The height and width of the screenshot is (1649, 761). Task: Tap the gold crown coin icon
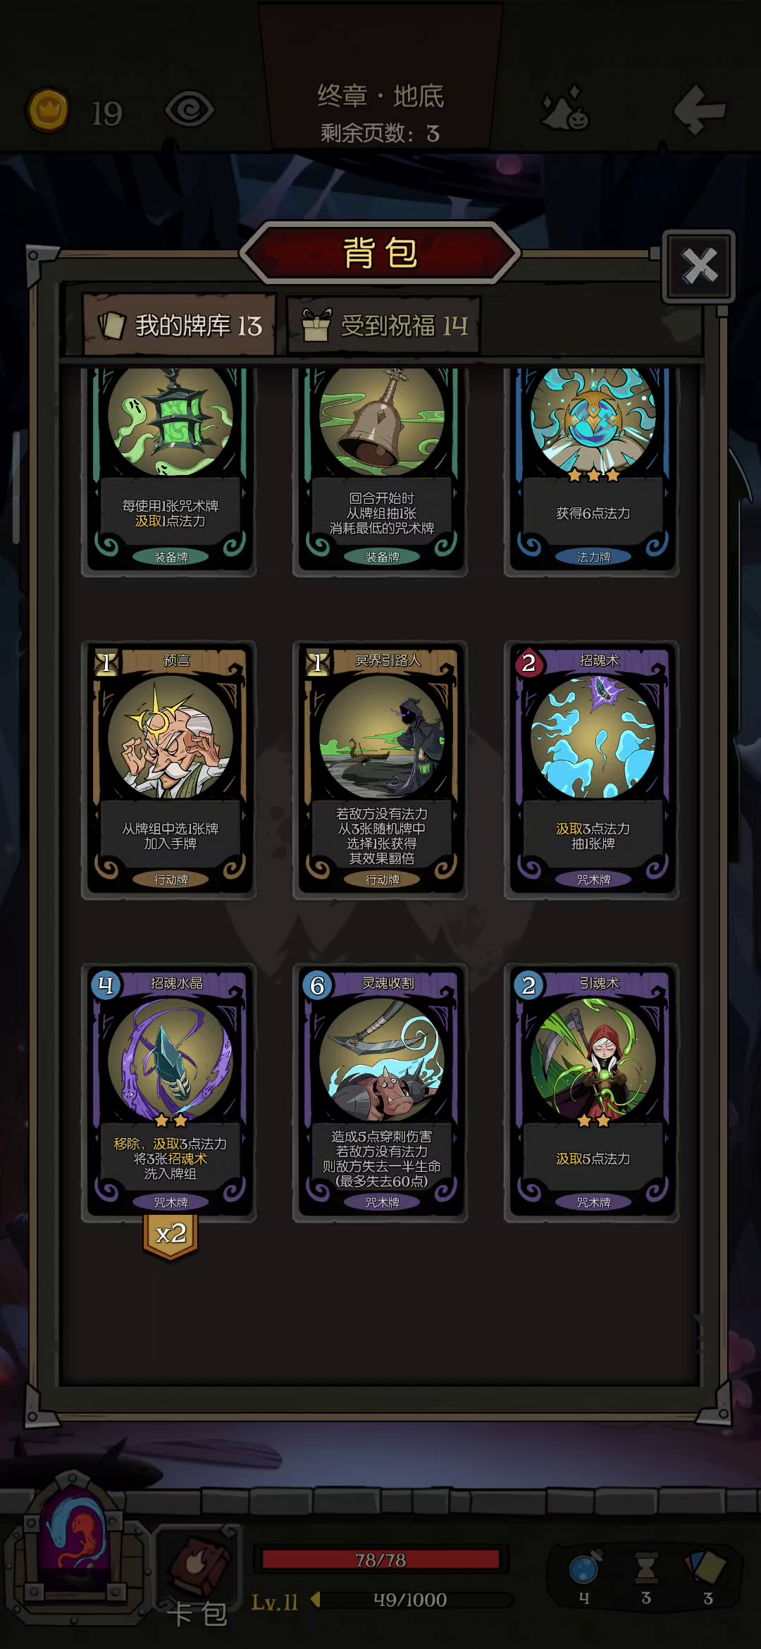coord(48,110)
